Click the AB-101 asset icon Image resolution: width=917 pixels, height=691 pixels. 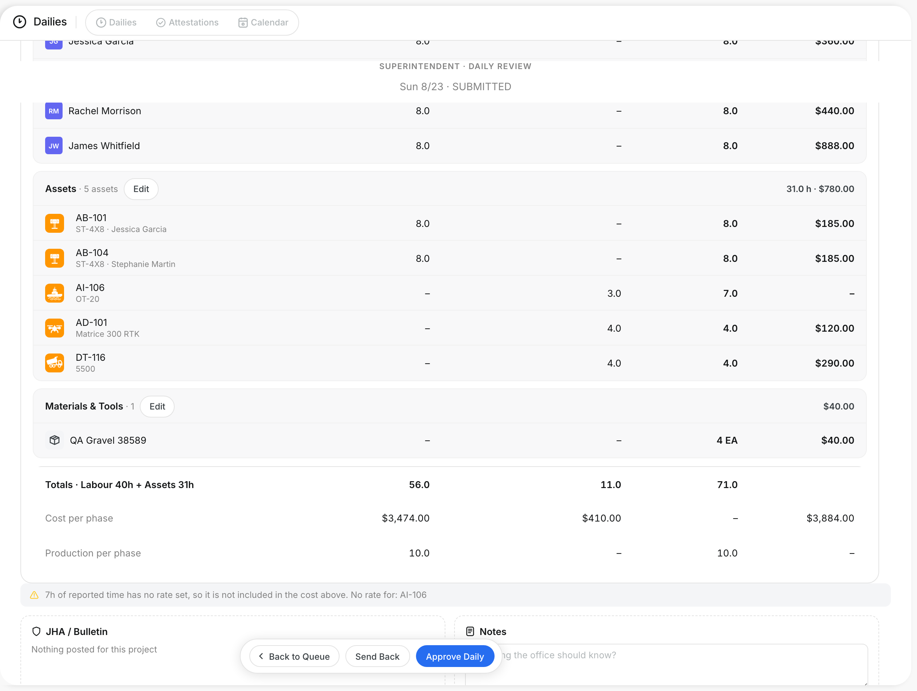tap(54, 223)
